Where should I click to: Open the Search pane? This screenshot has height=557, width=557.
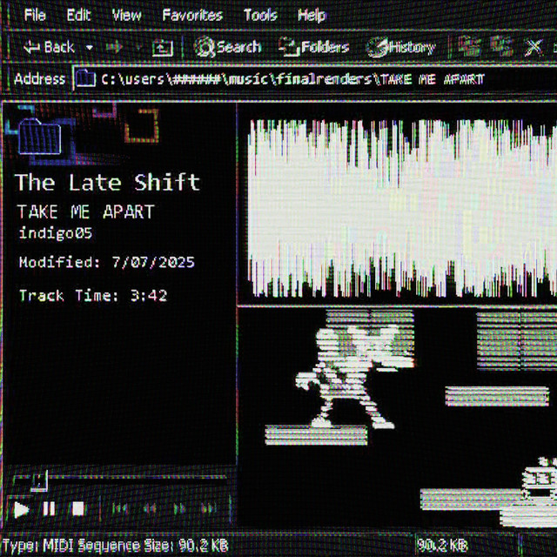227,47
